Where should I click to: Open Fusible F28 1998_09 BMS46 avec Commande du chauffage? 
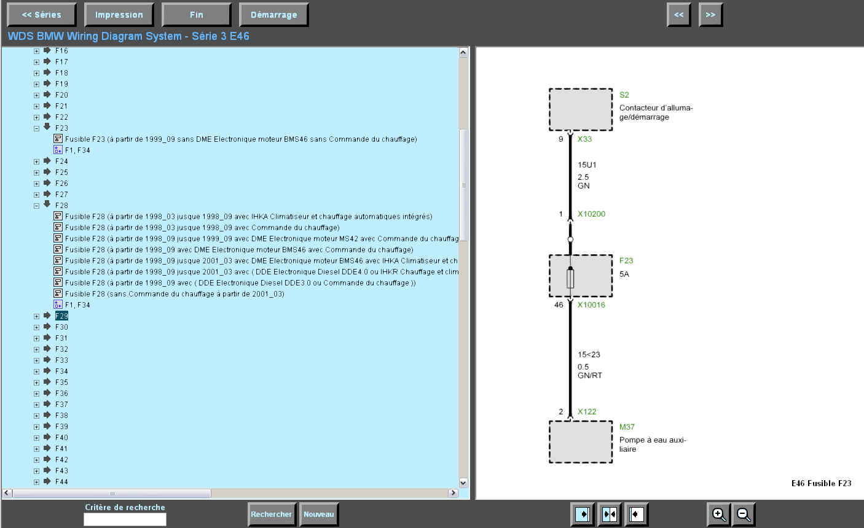click(239, 250)
